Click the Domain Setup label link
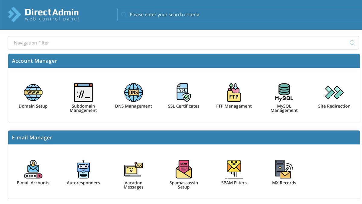 33,106
